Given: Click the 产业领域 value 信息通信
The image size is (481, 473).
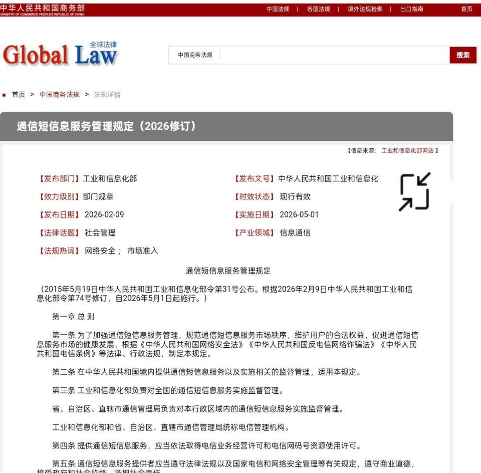Looking at the screenshot, I should 295,233.
